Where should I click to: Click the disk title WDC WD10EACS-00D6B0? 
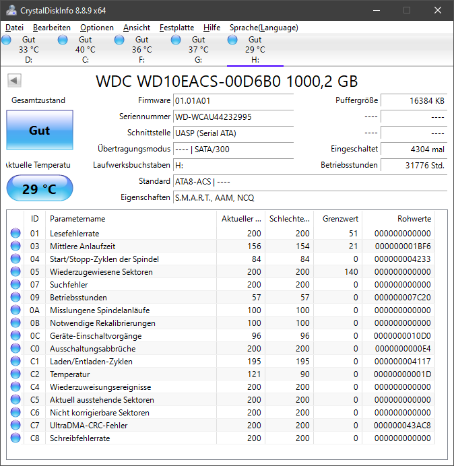click(227, 81)
